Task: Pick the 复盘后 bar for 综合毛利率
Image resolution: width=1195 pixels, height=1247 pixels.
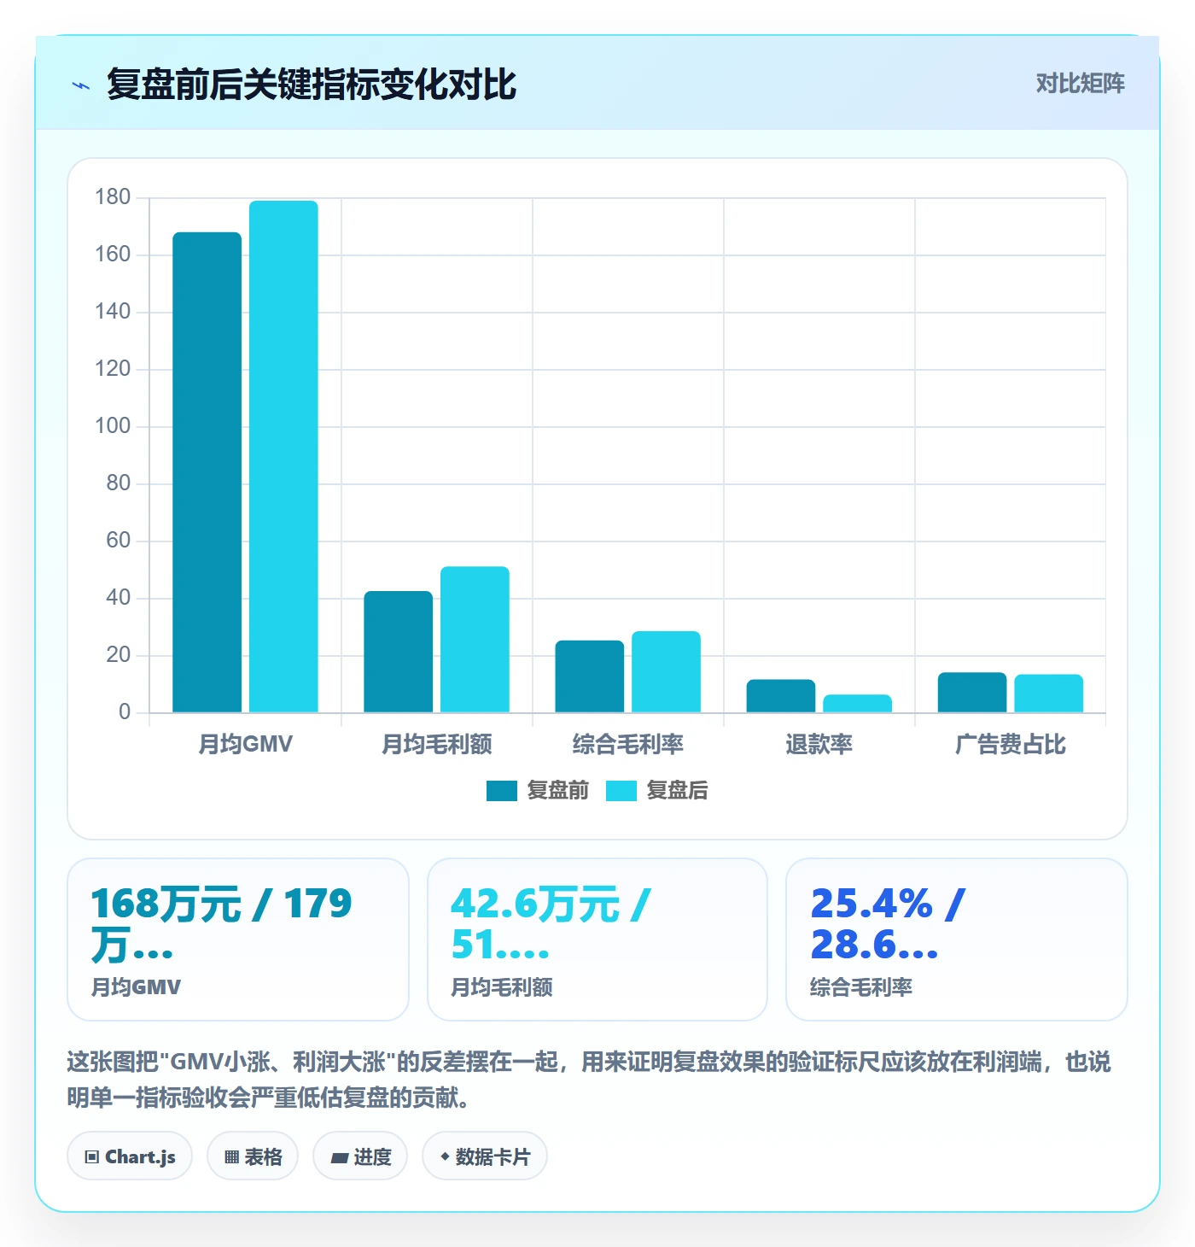Action: 666,672
